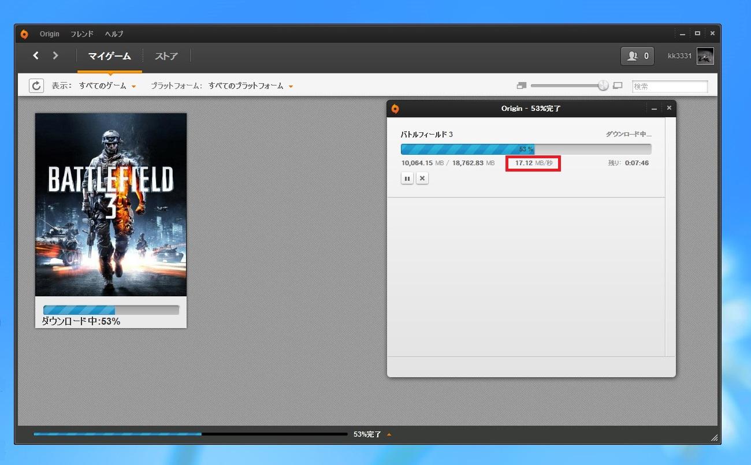Click the username kk3331
Image resolution: width=751 pixels, height=465 pixels.
point(680,56)
